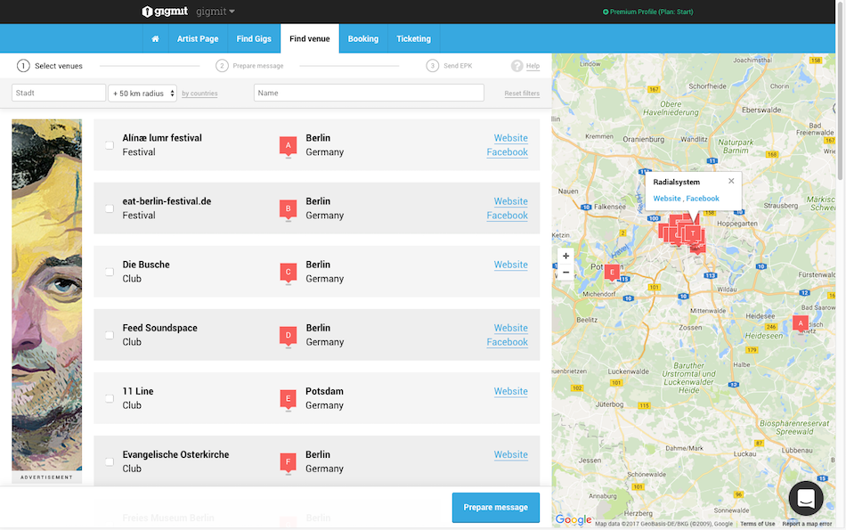Open Facebook link for Alínæ lumr festival

[x=508, y=152]
